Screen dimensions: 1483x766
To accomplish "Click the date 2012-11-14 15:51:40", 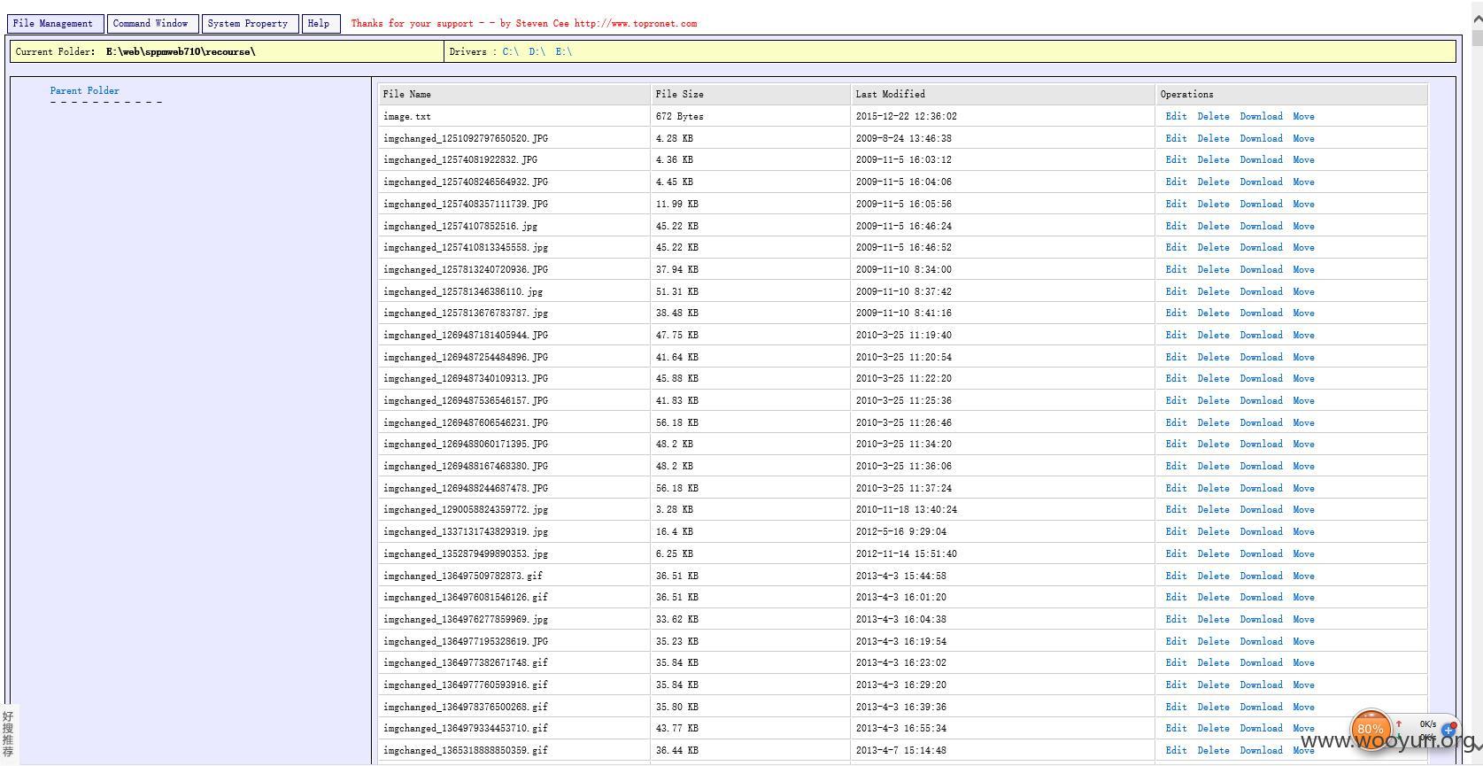I will point(906,553).
